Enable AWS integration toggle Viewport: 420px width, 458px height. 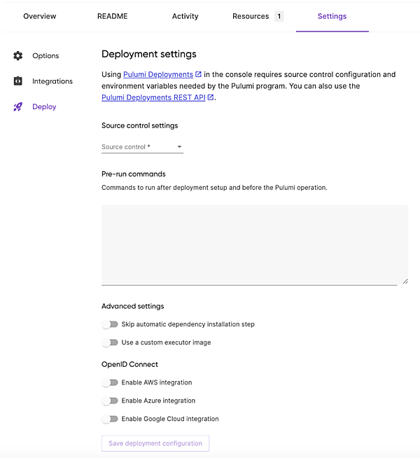click(110, 382)
